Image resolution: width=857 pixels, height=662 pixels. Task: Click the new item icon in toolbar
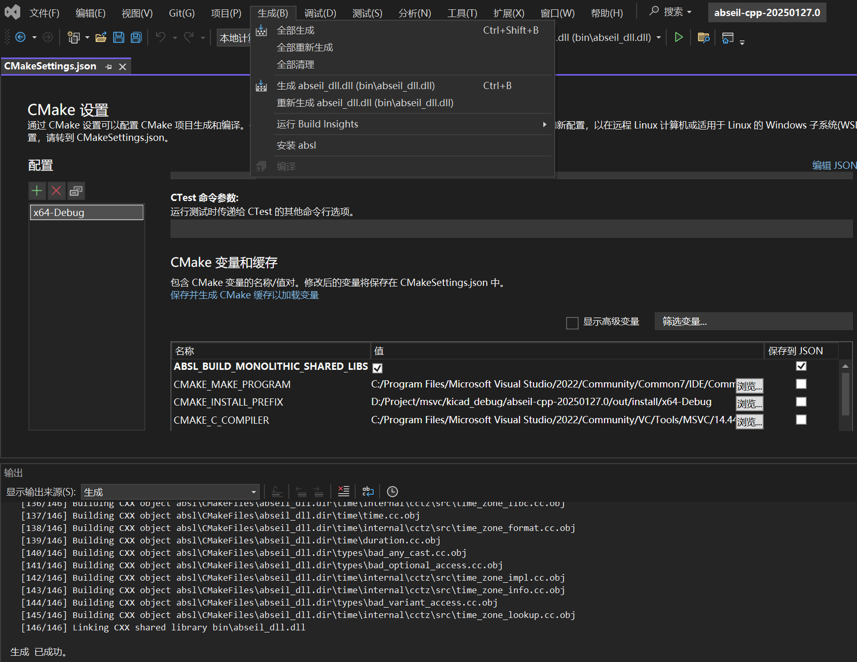point(74,37)
